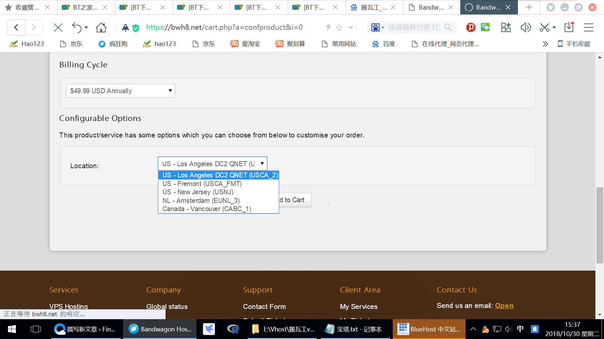
Task: Click the green security shield icon
Action: (136, 28)
